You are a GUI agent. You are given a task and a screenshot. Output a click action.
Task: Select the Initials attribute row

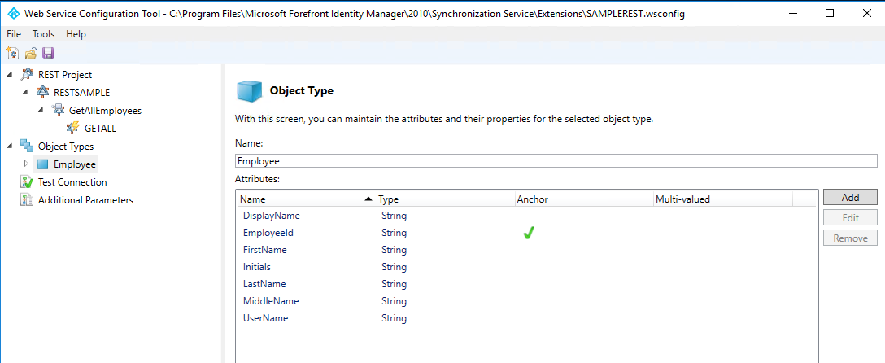coord(526,266)
